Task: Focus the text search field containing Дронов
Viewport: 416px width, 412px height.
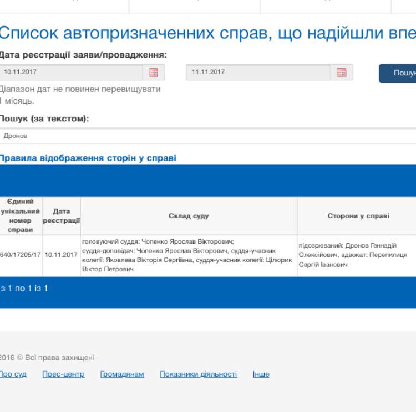Action: click(x=208, y=136)
